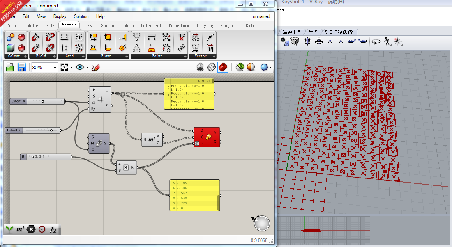The height and width of the screenshot is (247, 452).
Task: Select the vector length |v| icon
Action: click(x=210, y=48)
